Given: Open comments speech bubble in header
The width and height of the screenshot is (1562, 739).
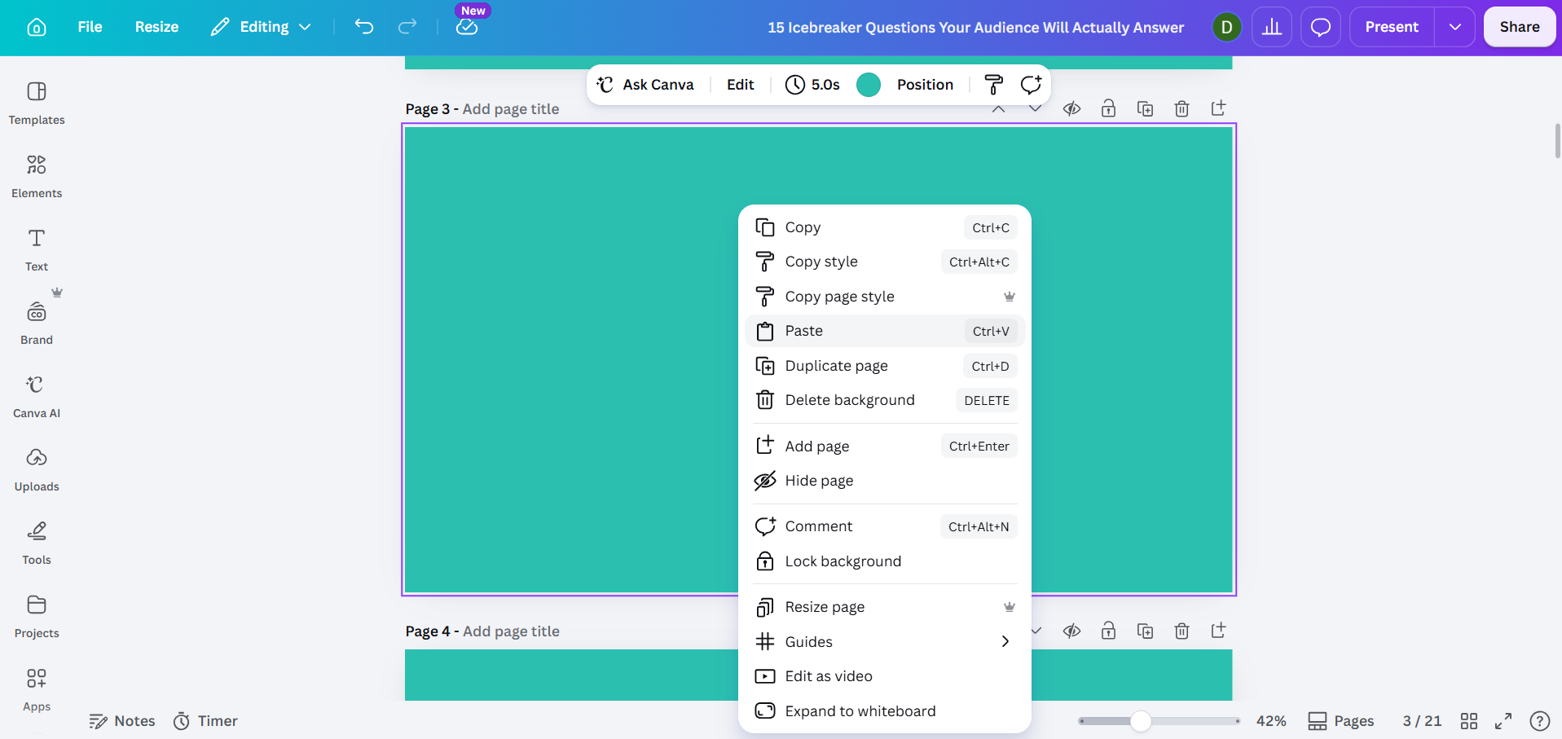Looking at the screenshot, I should pyautogui.click(x=1321, y=27).
